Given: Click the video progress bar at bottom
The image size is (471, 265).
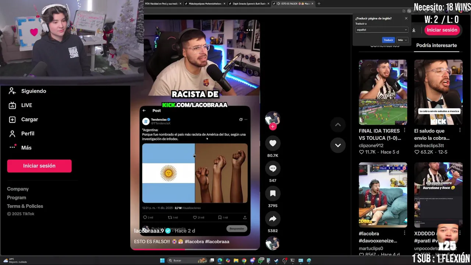Looking at the screenshot, I should (x=195, y=249).
